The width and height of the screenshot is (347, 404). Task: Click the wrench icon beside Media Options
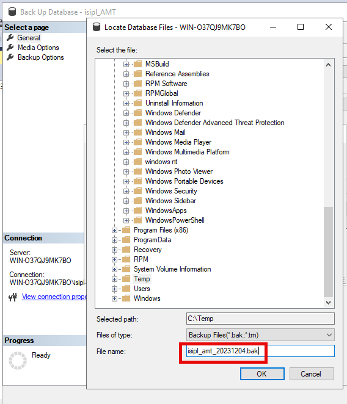[x=10, y=48]
